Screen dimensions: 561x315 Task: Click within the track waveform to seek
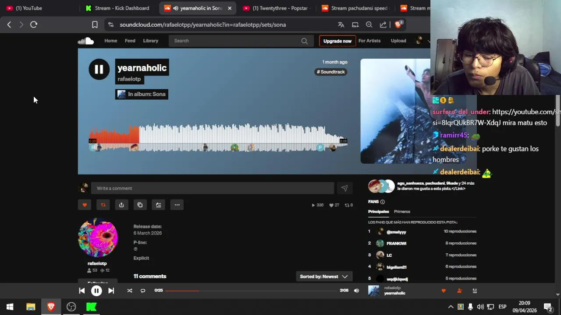pos(218,138)
